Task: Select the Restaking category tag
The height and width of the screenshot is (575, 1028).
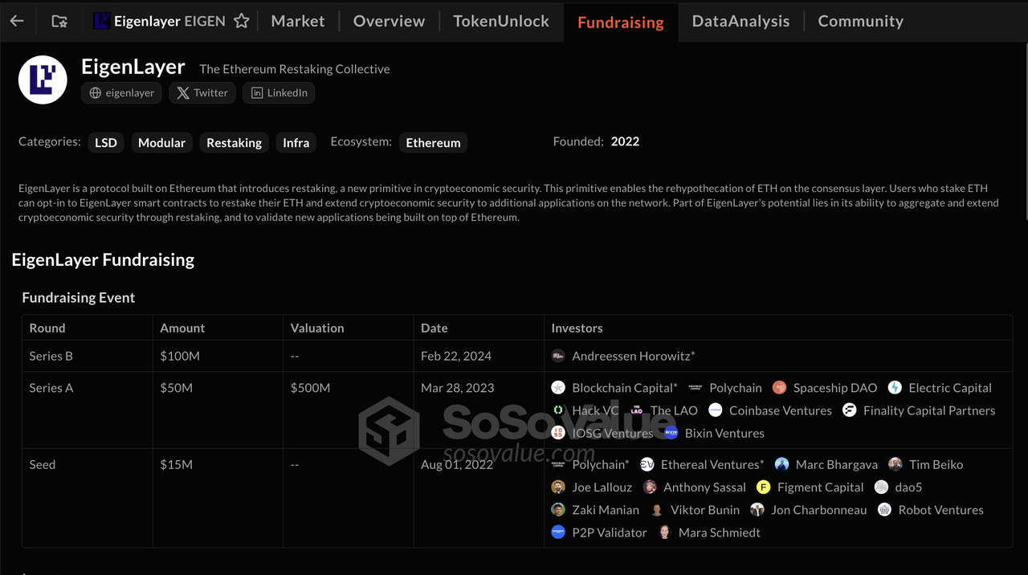Action: [x=234, y=143]
